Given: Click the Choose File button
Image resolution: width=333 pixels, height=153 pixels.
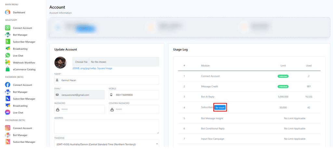Looking at the screenshot, I should tap(81, 62).
